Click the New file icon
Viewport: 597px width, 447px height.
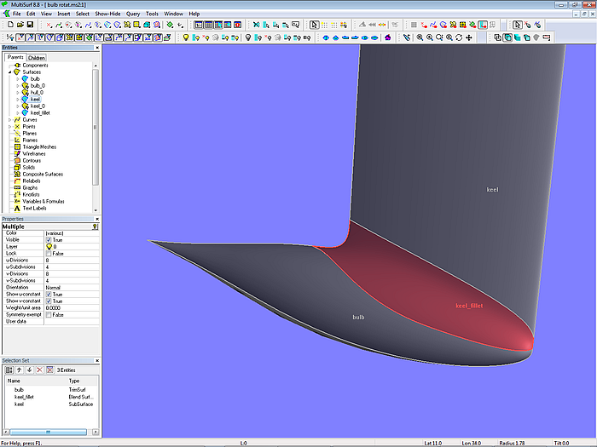pyautogui.click(x=9, y=25)
